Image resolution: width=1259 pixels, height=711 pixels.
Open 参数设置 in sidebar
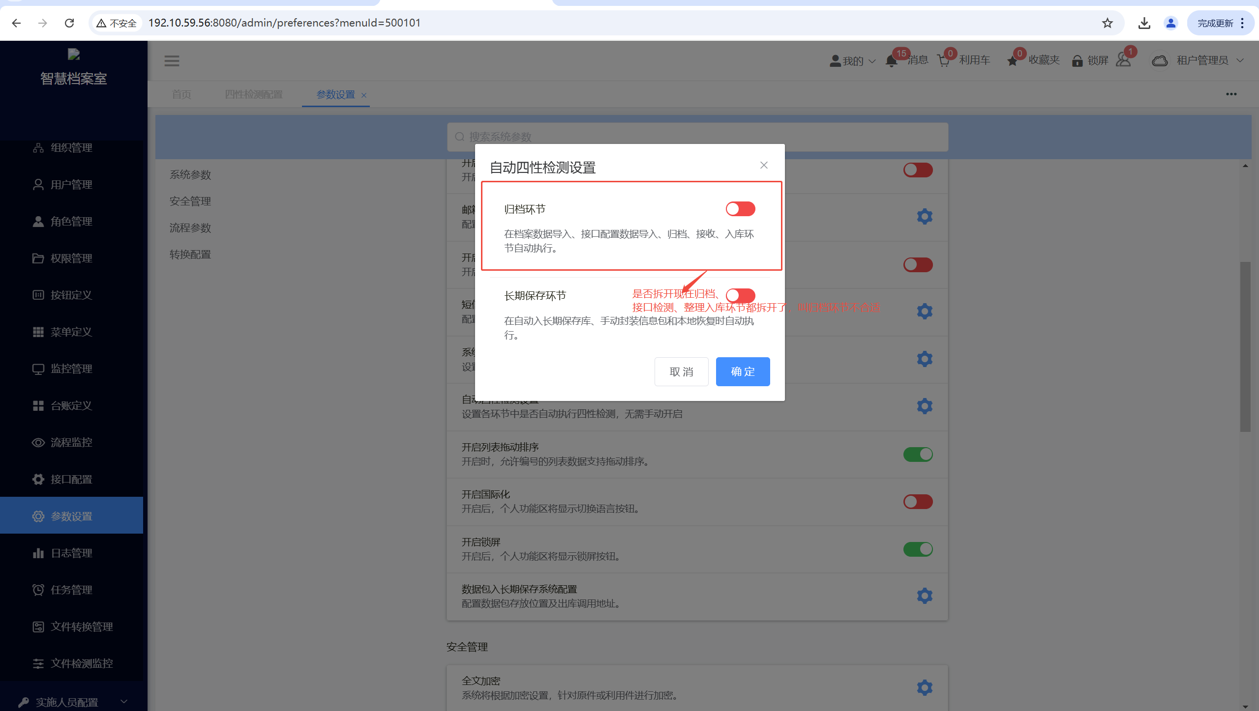point(71,516)
